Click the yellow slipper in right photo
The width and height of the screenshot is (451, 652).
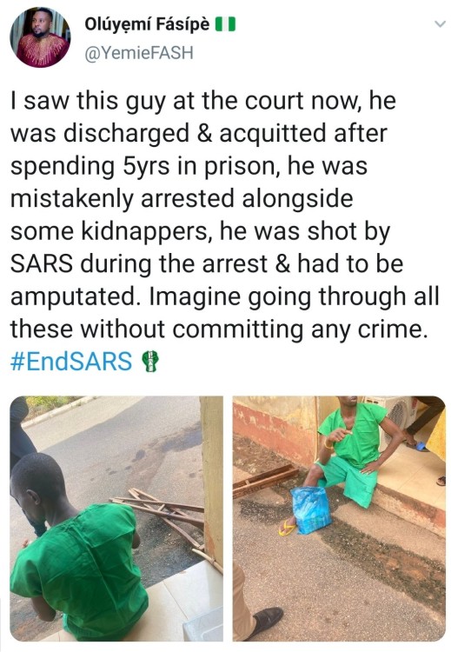pyautogui.click(x=287, y=528)
